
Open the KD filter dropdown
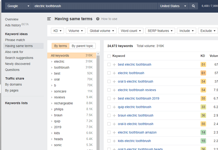click(57, 31)
